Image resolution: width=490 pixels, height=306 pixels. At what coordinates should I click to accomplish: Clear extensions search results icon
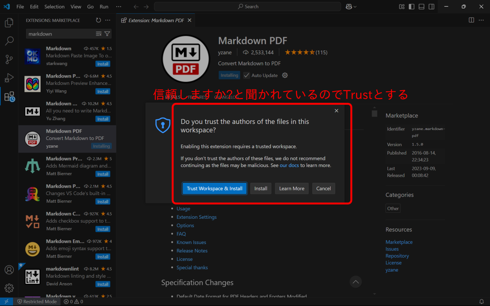(x=99, y=34)
